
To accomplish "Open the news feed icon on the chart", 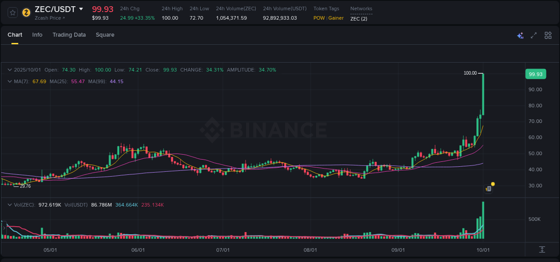I will pos(488,189).
